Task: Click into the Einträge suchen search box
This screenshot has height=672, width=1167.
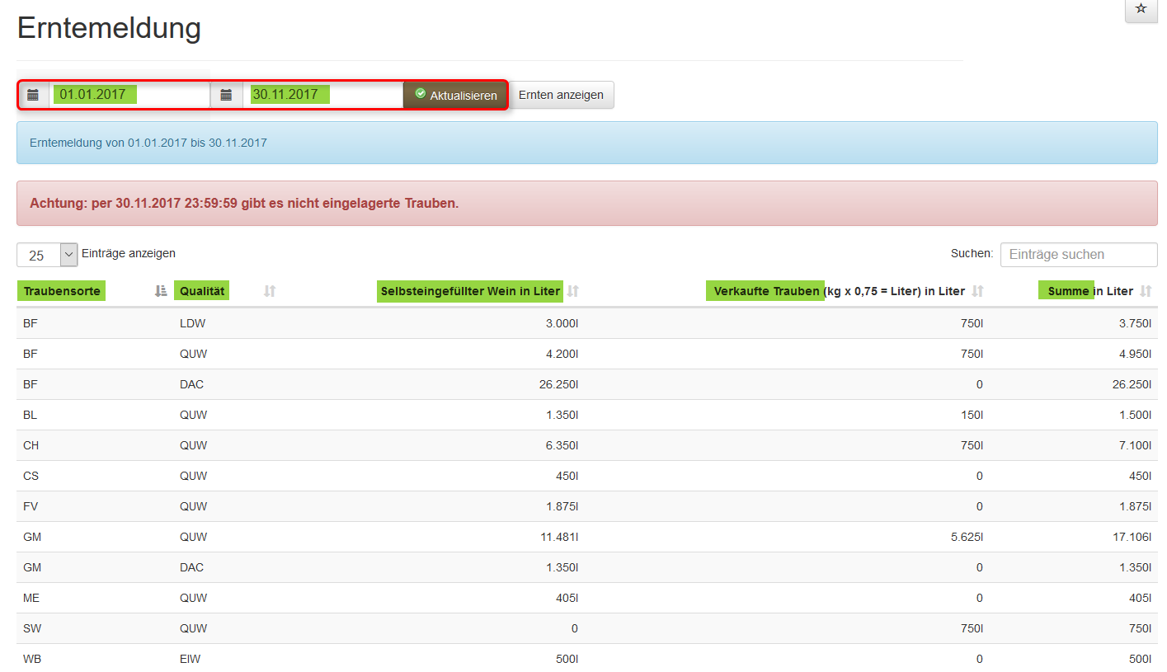Action: [1078, 255]
